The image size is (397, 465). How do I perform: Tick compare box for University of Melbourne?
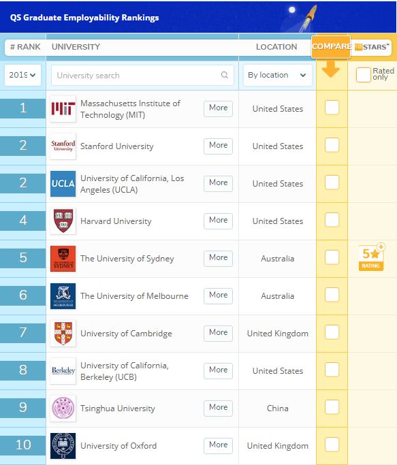point(332,295)
